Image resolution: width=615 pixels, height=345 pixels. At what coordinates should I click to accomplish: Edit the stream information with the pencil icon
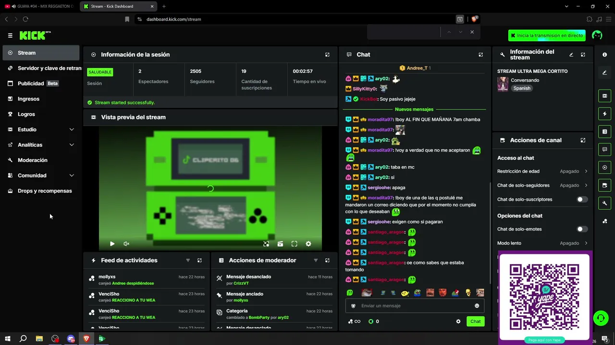pos(571,55)
